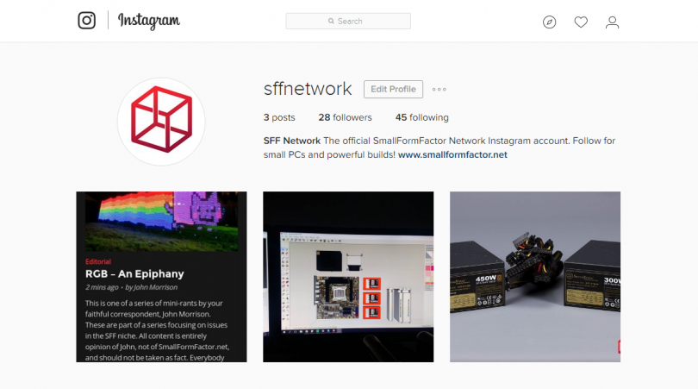This screenshot has width=698, height=389.
Task: Focus the Search input field
Action: 348,21
